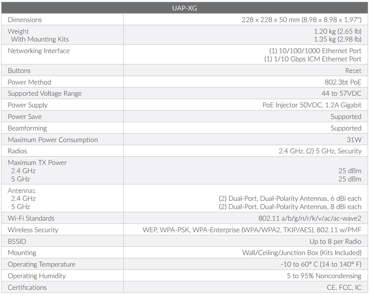Click the 228 x 228 x 50 mm value

pos(301,20)
